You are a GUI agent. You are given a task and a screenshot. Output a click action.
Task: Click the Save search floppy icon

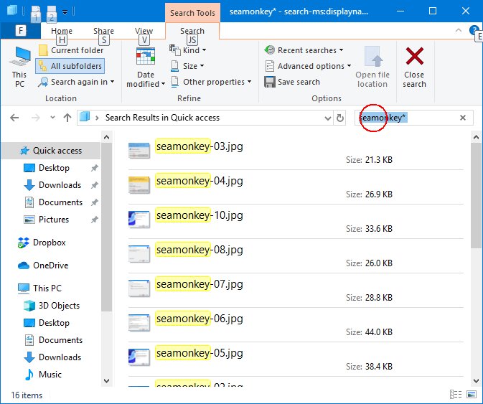coord(270,82)
